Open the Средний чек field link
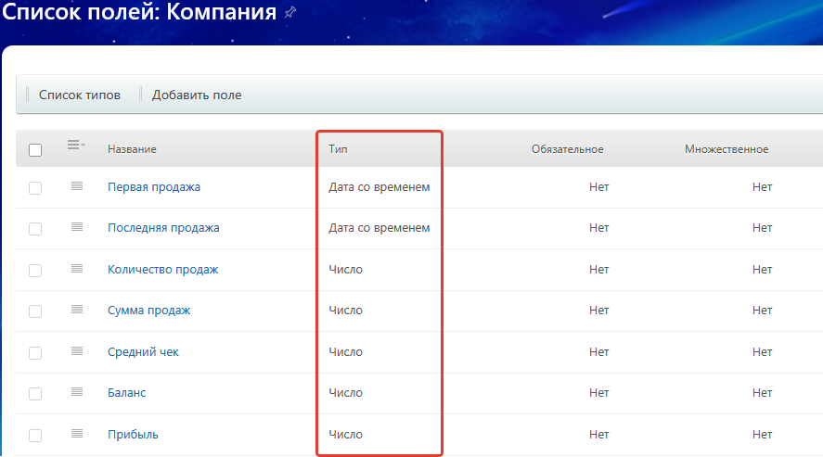 point(143,352)
